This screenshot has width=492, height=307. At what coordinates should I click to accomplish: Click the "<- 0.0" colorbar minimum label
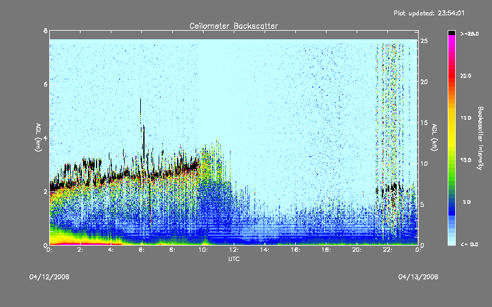[x=469, y=244]
